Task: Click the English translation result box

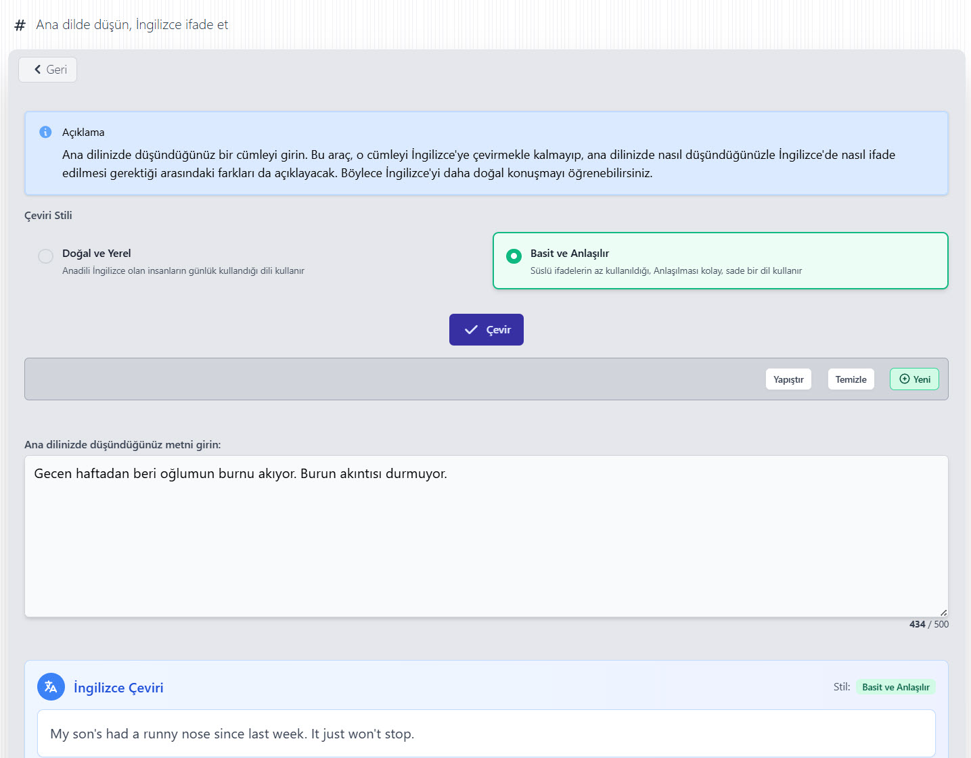Action: [x=486, y=734]
